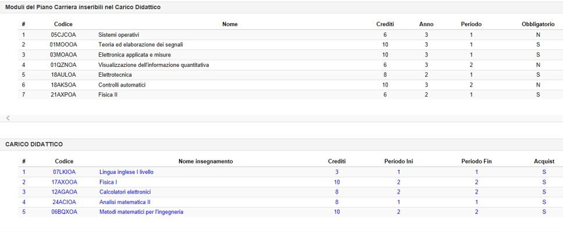Image resolution: width=563 pixels, height=232 pixels.
Task: Select the Elettronica applicata e misure row
Action: (x=287, y=55)
